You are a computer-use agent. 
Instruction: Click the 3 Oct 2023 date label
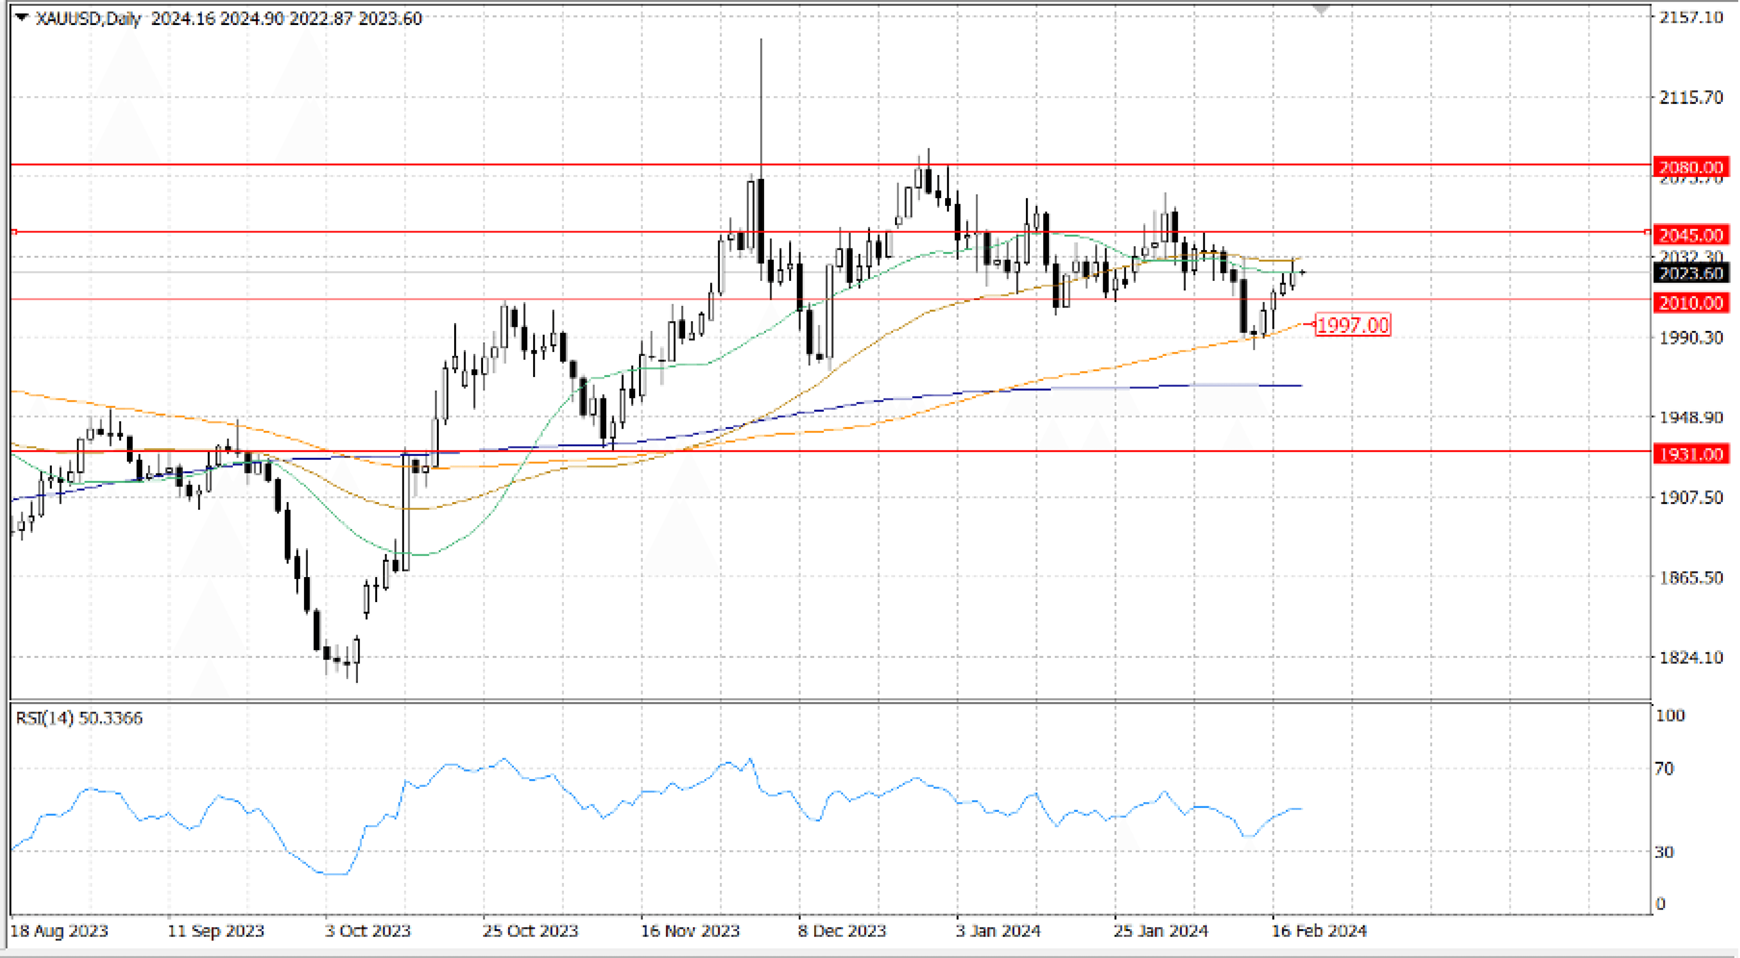[368, 931]
